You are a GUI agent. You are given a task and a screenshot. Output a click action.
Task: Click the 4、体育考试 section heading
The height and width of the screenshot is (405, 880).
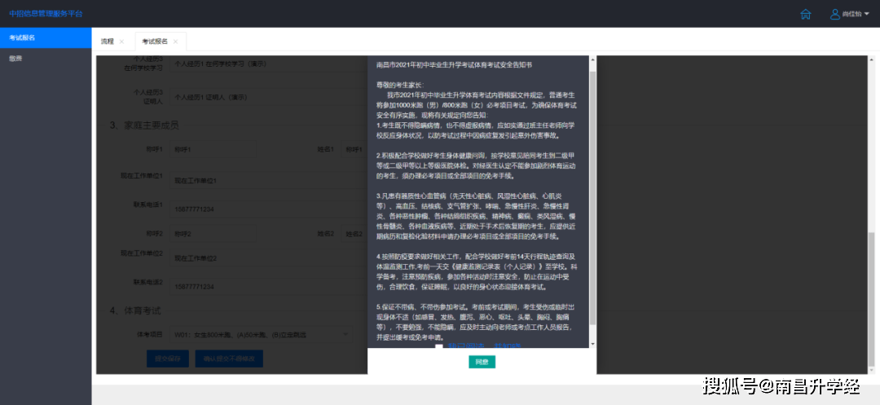[x=135, y=310]
